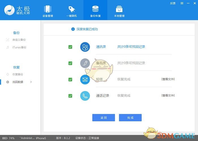Click the info icon beside 深度恢复已成功
Viewport: 198px width, 141px height.
click(x=73, y=29)
